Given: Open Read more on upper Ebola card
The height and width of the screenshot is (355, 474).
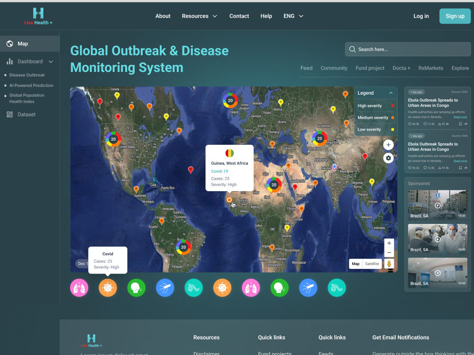Looking at the screenshot, I should 460,117.
